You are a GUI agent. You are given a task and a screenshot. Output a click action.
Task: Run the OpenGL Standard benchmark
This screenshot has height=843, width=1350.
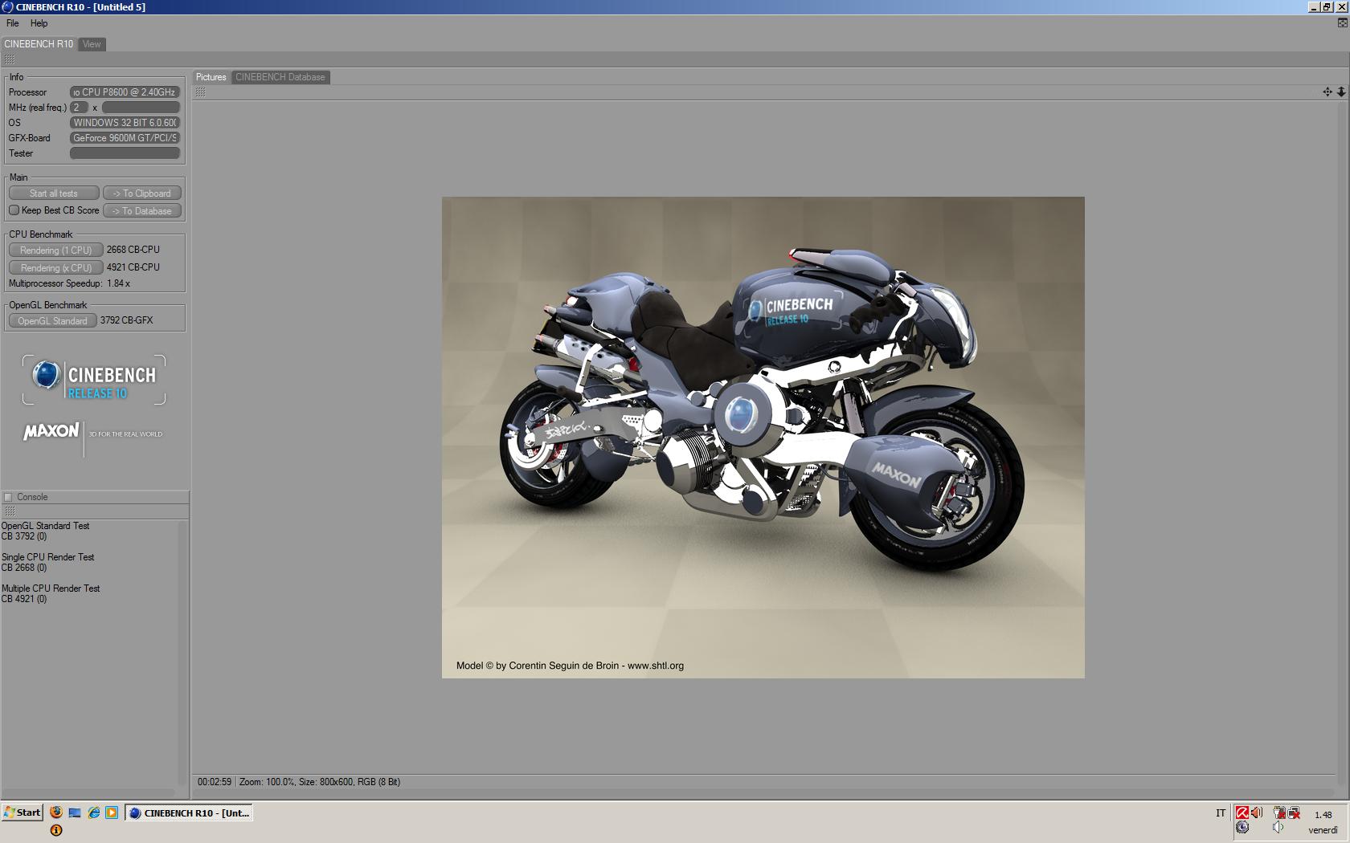coord(52,321)
